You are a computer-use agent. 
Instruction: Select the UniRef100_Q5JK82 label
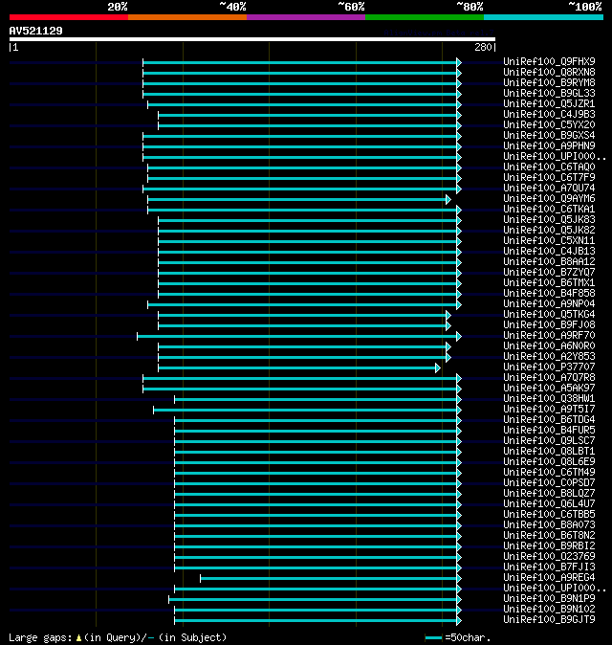click(549, 231)
